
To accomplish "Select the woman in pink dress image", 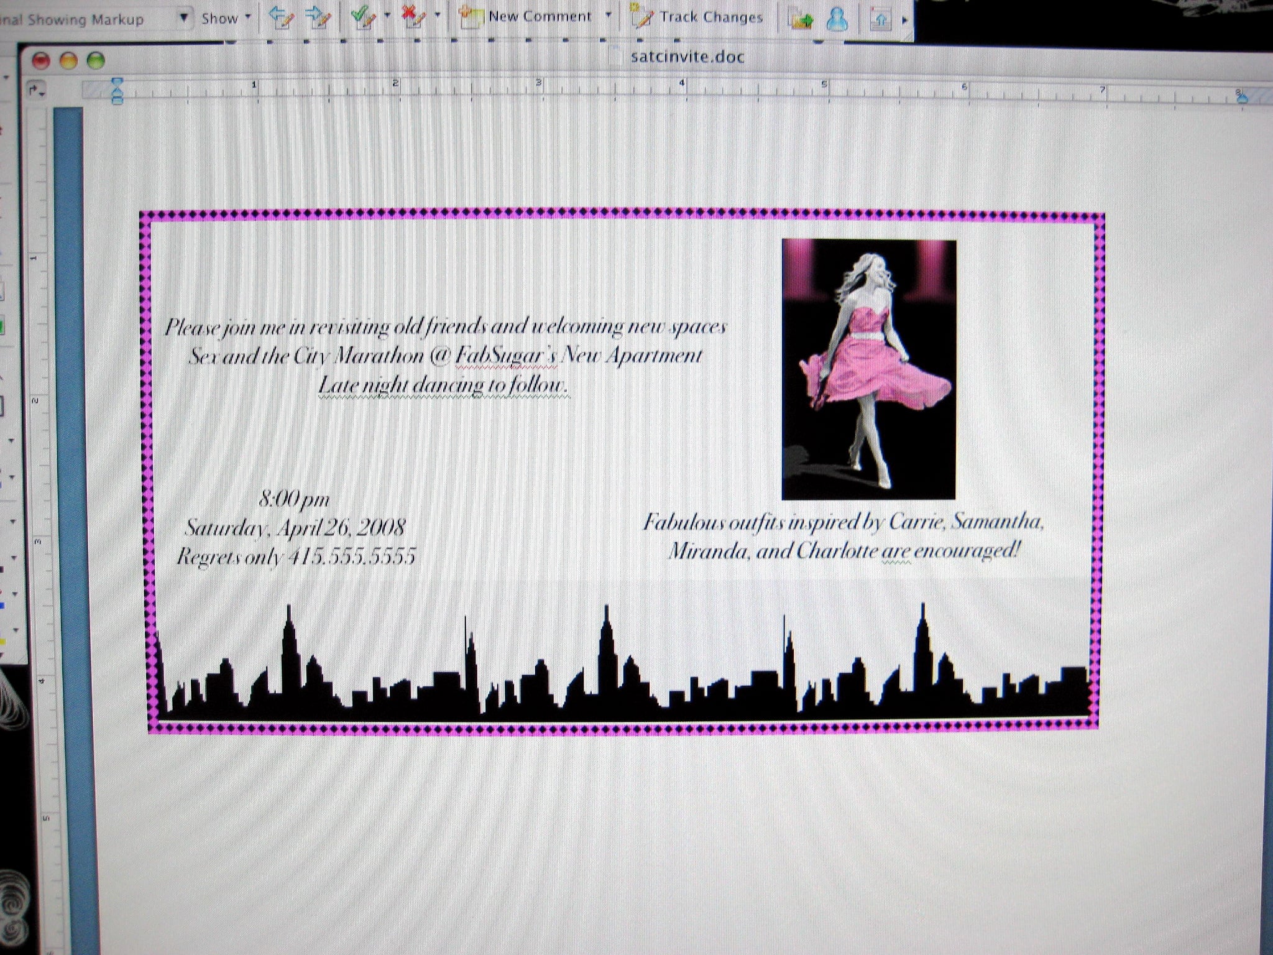I will pos(868,369).
